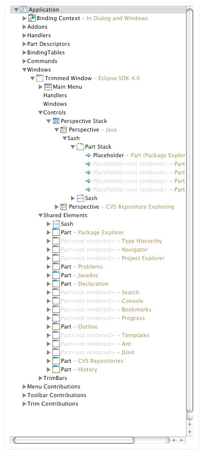Expand the JUnit part node
200x450 pixels.
coord(48,352)
